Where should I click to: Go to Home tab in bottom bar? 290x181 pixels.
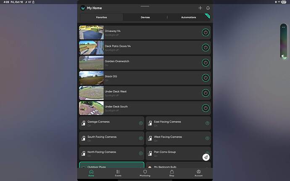[x=91, y=173]
